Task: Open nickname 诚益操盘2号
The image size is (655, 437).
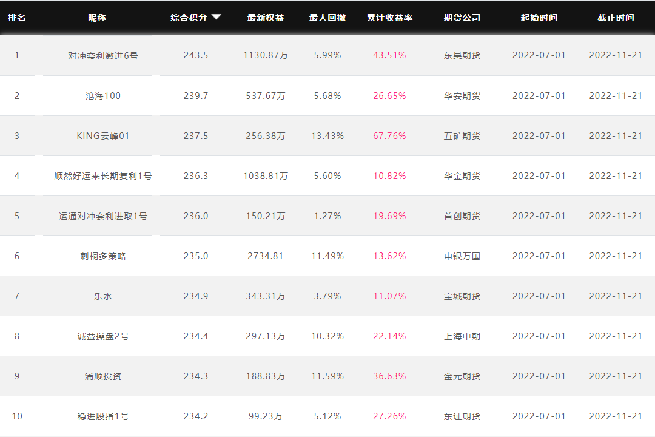Action: 102,336
